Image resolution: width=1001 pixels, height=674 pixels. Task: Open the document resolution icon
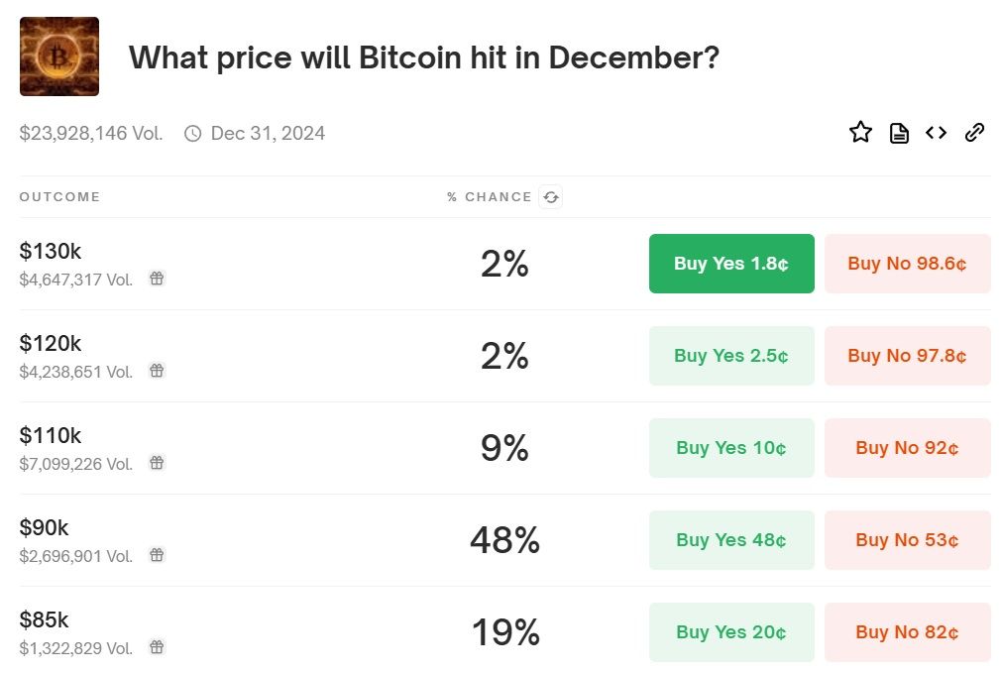pyautogui.click(x=899, y=133)
